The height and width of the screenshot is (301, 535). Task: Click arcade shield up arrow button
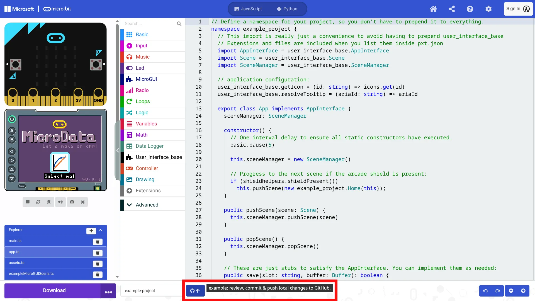tap(12, 169)
